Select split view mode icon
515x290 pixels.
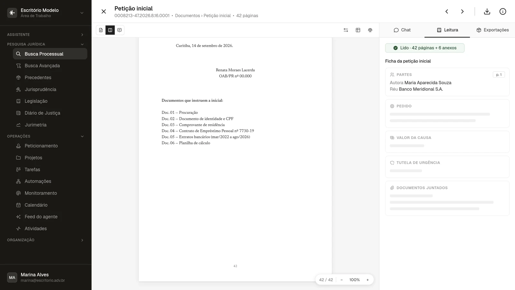point(110,30)
